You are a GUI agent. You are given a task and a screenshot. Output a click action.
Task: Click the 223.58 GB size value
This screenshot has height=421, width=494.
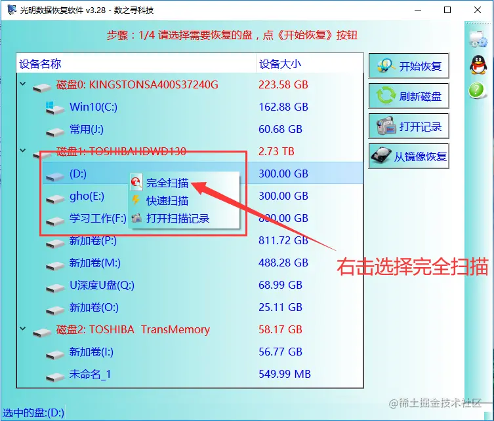click(x=283, y=84)
